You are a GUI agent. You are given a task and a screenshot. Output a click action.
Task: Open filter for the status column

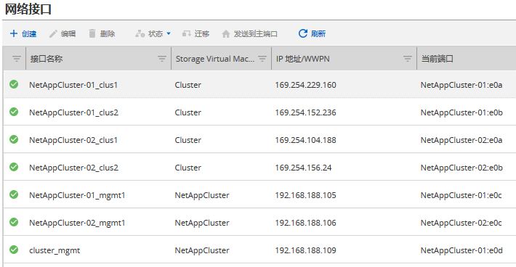[x=17, y=59]
